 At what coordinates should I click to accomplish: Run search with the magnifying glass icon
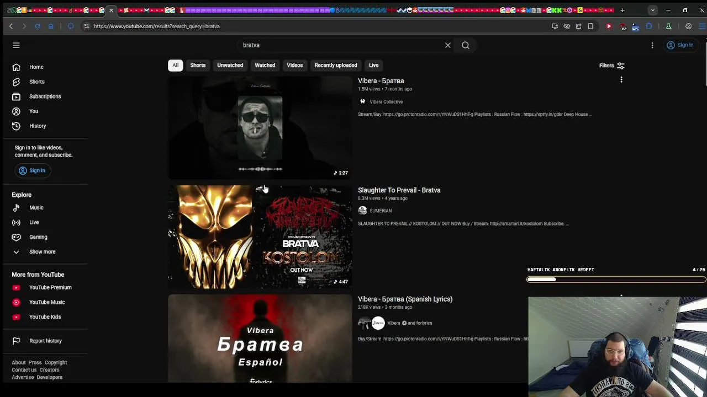point(466,45)
